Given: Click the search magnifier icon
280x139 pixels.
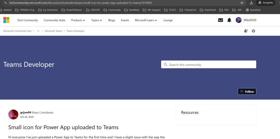Looking at the screenshot, I should click(x=166, y=64).
